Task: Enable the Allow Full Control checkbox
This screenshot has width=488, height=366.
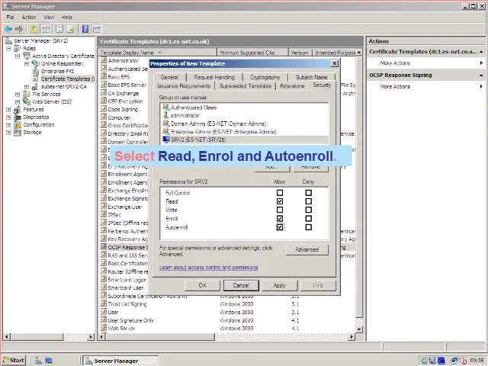Action: coord(280,193)
